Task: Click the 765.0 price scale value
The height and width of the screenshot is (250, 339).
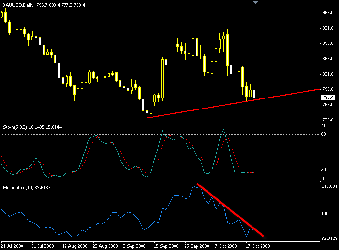Action: [x=328, y=104]
